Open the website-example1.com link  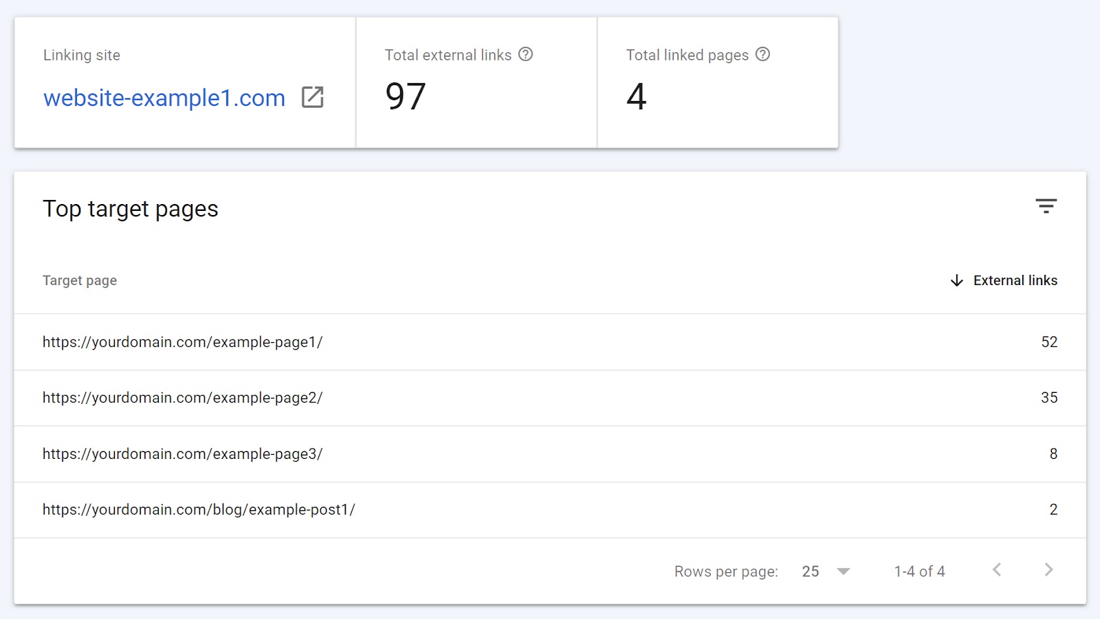click(x=164, y=98)
